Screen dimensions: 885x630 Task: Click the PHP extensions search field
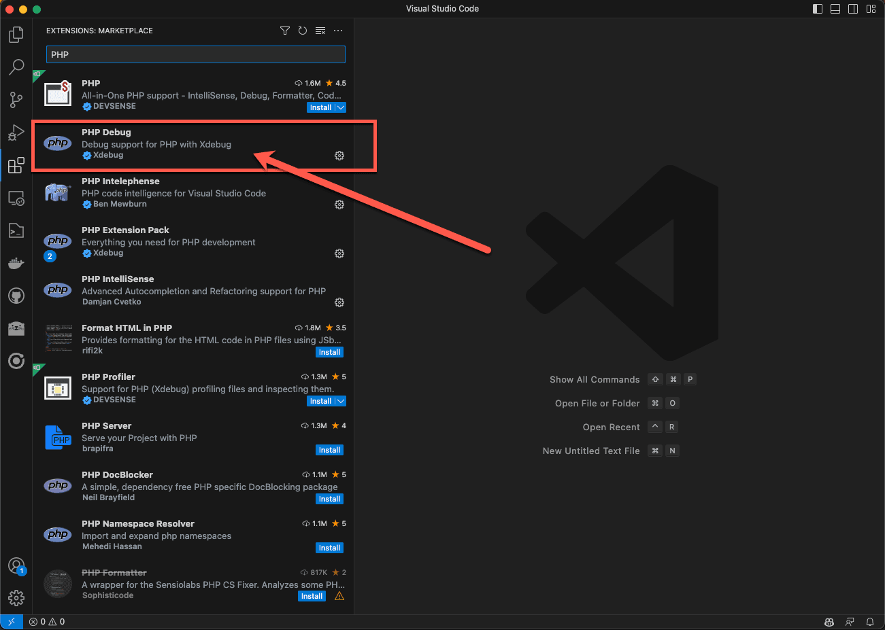tap(195, 54)
